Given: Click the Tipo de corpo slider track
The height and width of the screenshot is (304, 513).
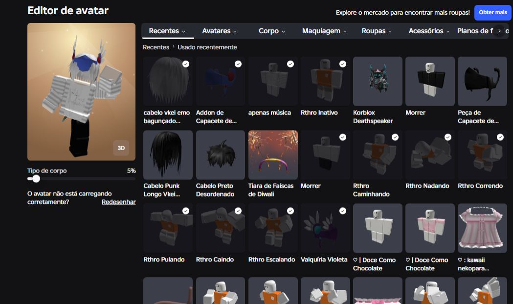Looking at the screenshot, I should [82, 179].
